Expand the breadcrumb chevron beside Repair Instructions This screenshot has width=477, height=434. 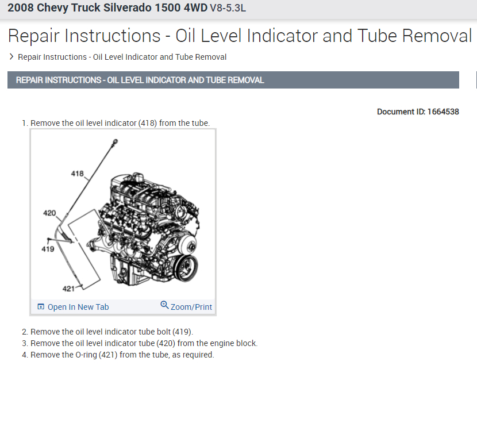(x=11, y=56)
